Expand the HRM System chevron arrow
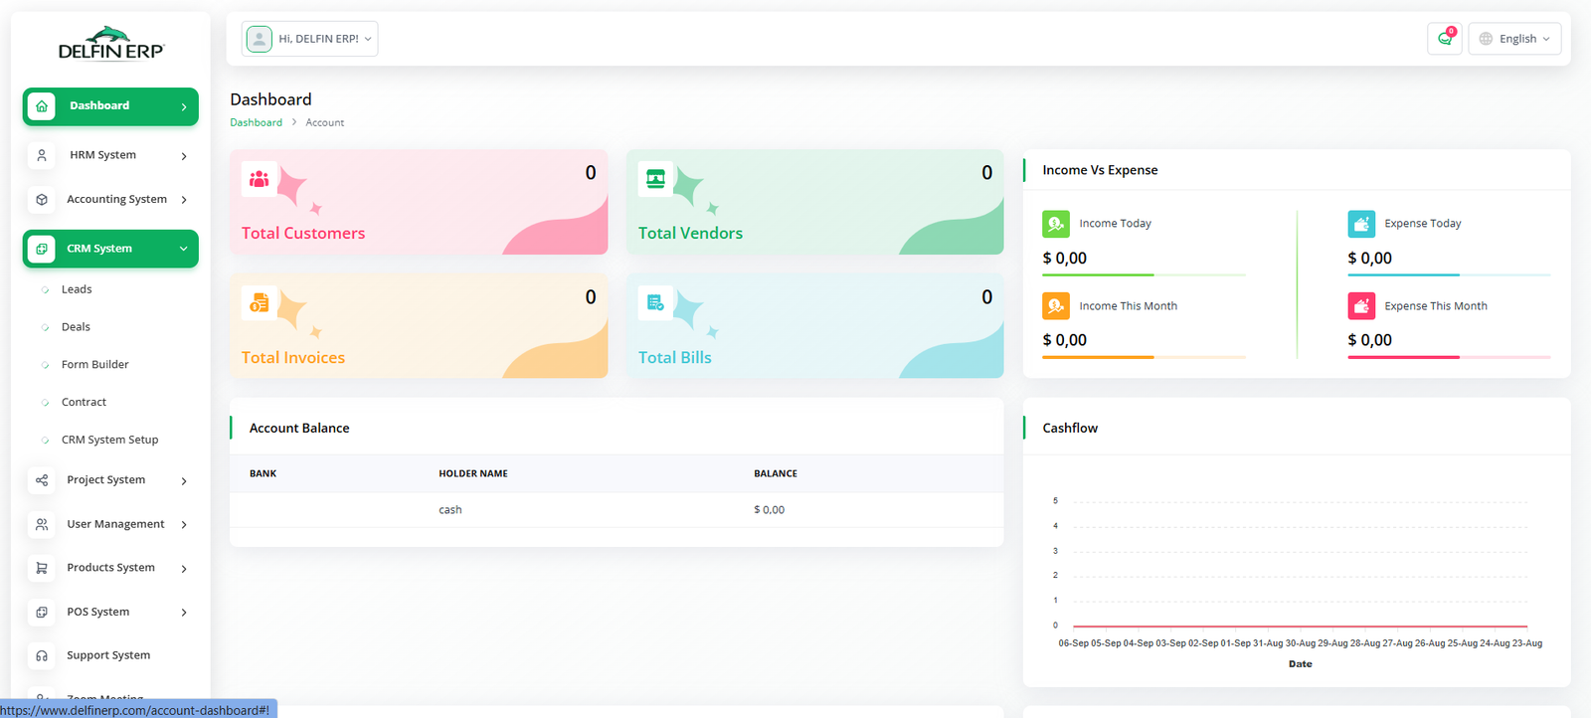 click(x=184, y=156)
